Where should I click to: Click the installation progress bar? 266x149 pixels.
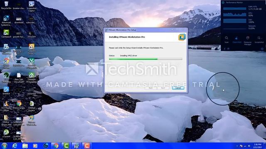(x=145, y=59)
